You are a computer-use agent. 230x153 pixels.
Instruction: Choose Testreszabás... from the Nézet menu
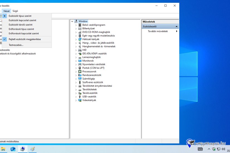(x=16, y=45)
